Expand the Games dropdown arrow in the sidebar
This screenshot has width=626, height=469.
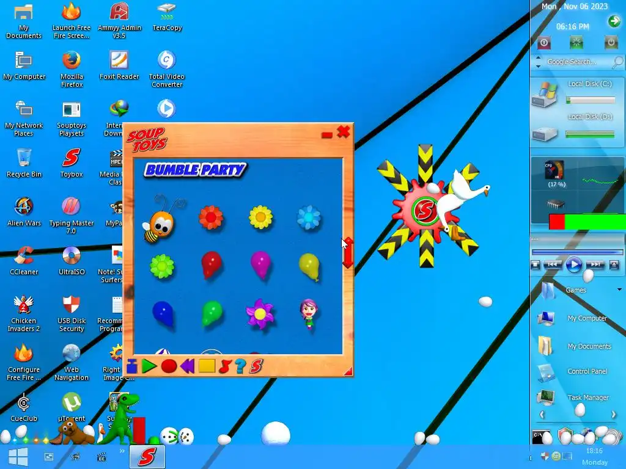click(620, 289)
